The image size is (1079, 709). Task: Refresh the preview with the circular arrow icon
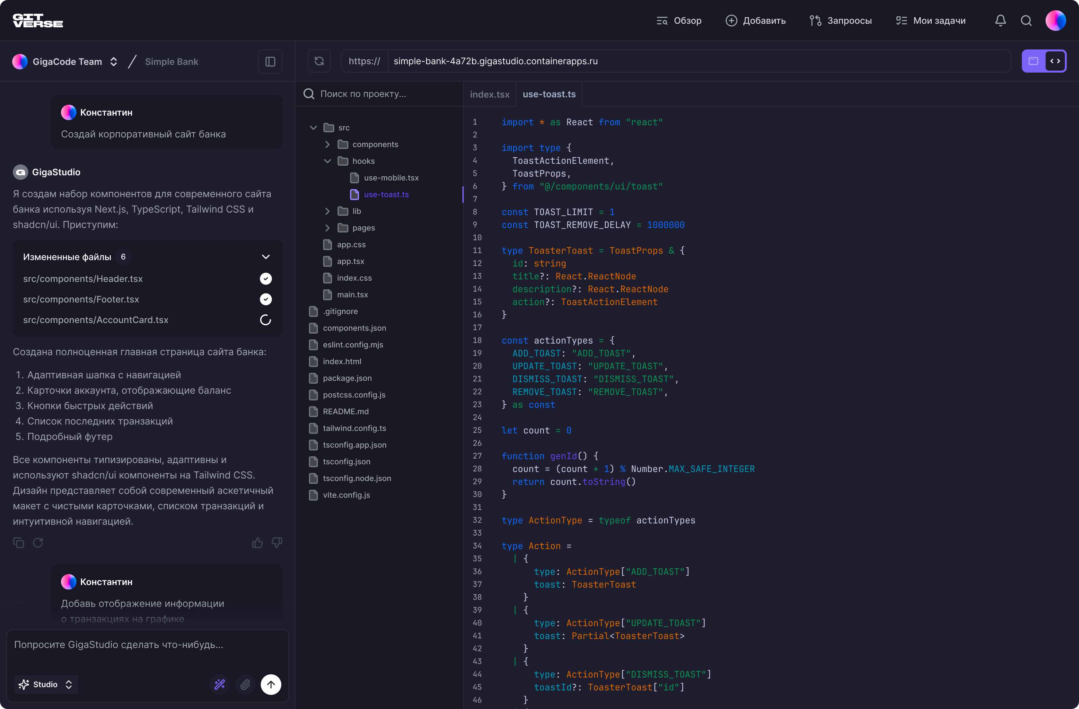319,61
